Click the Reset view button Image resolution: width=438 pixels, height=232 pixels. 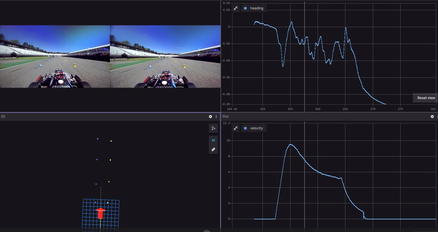coord(426,98)
